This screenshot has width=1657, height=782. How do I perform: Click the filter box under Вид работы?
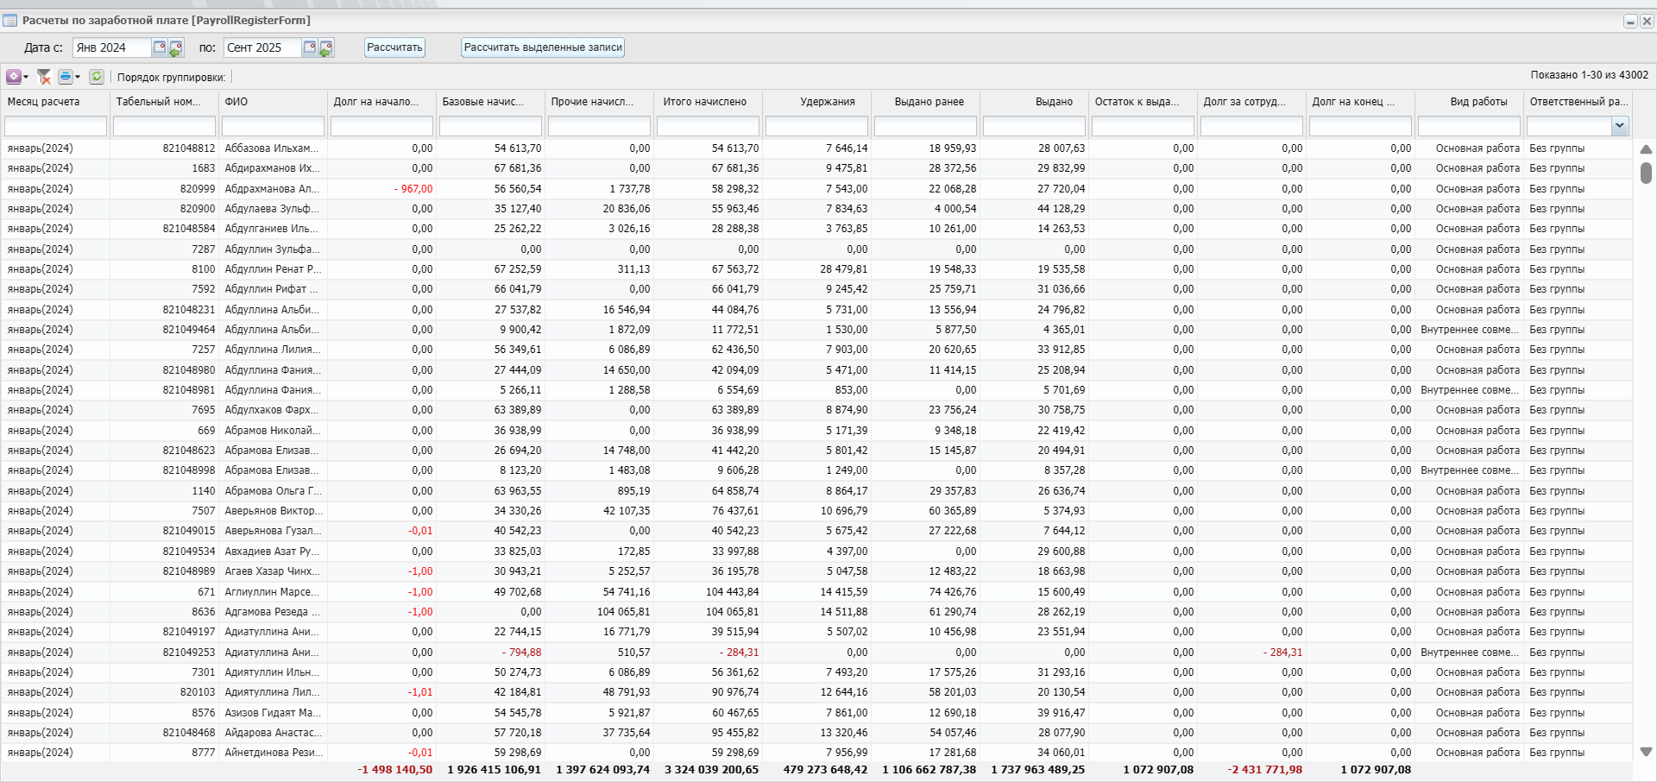coord(1469,126)
